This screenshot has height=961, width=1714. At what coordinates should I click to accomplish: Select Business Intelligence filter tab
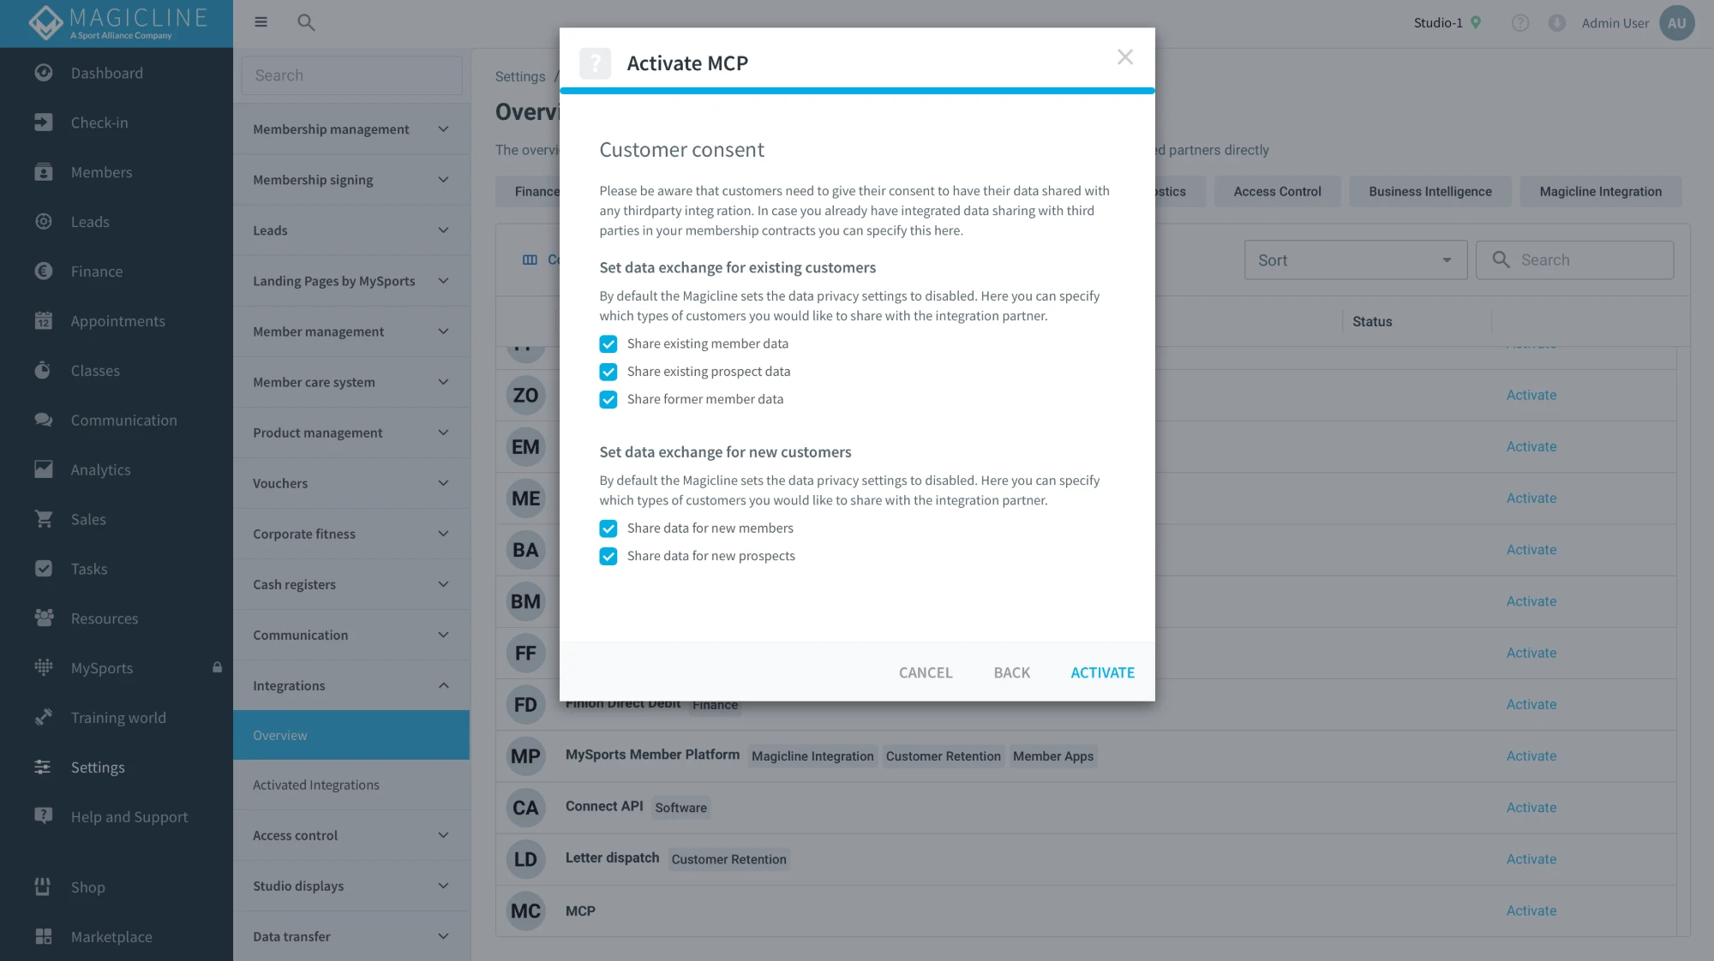click(1429, 191)
